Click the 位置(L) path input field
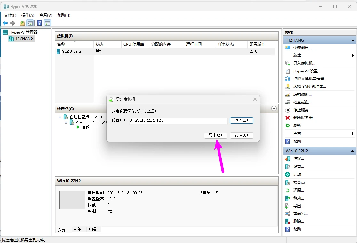This screenshot has height=243, width=357. pyautogui.click(x=178, y=120)
